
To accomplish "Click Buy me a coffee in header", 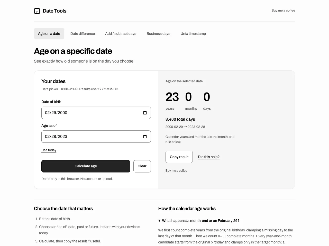I will 283,11.
